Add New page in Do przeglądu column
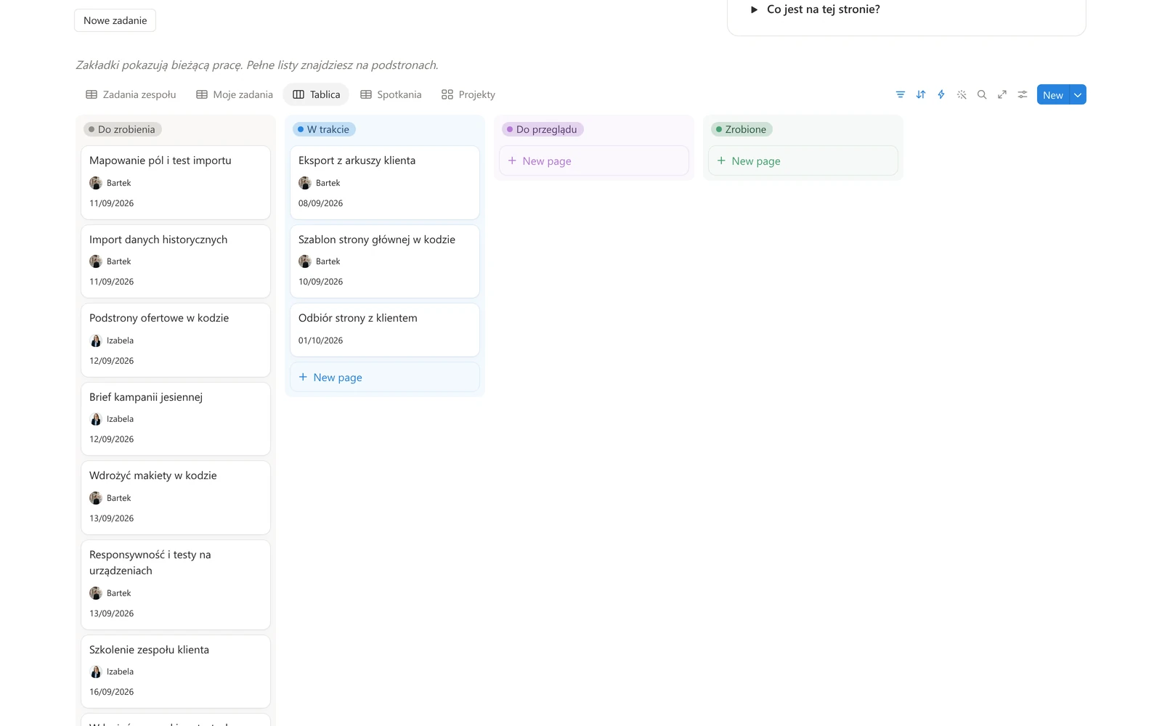 tap(593, 160)
